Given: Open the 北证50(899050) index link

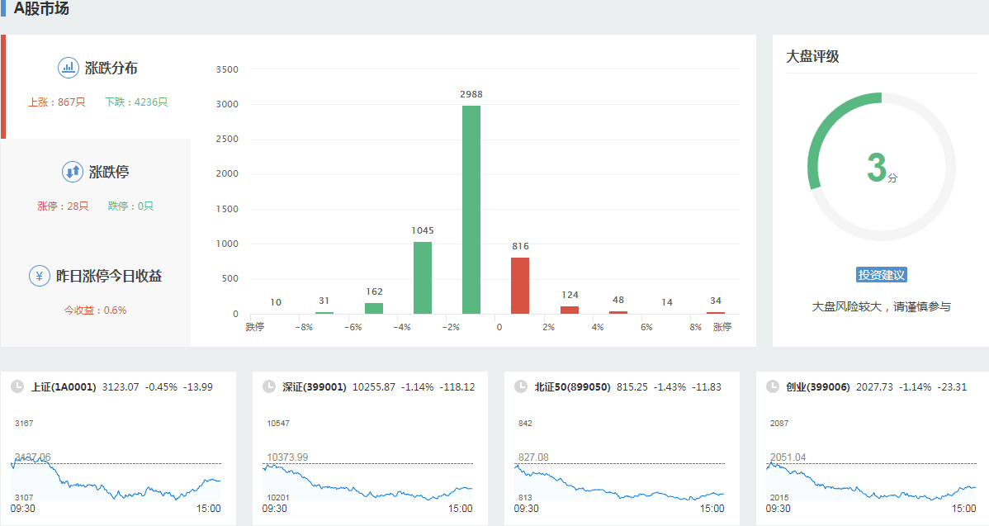Looking at the screenshot, I should pos(572,386).
